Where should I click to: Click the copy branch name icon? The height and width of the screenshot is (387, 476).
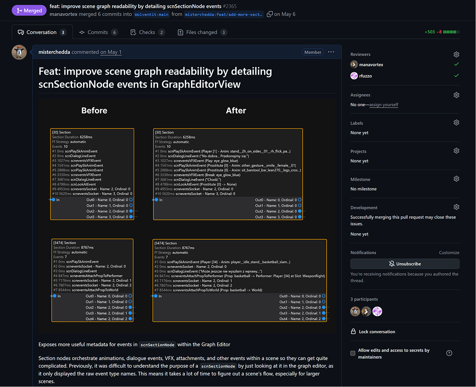pyautogui.click(x=270, y=14)
